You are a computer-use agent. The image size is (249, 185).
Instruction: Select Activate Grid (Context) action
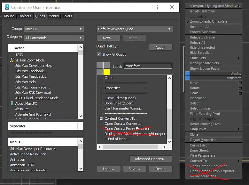coord(33,114)
